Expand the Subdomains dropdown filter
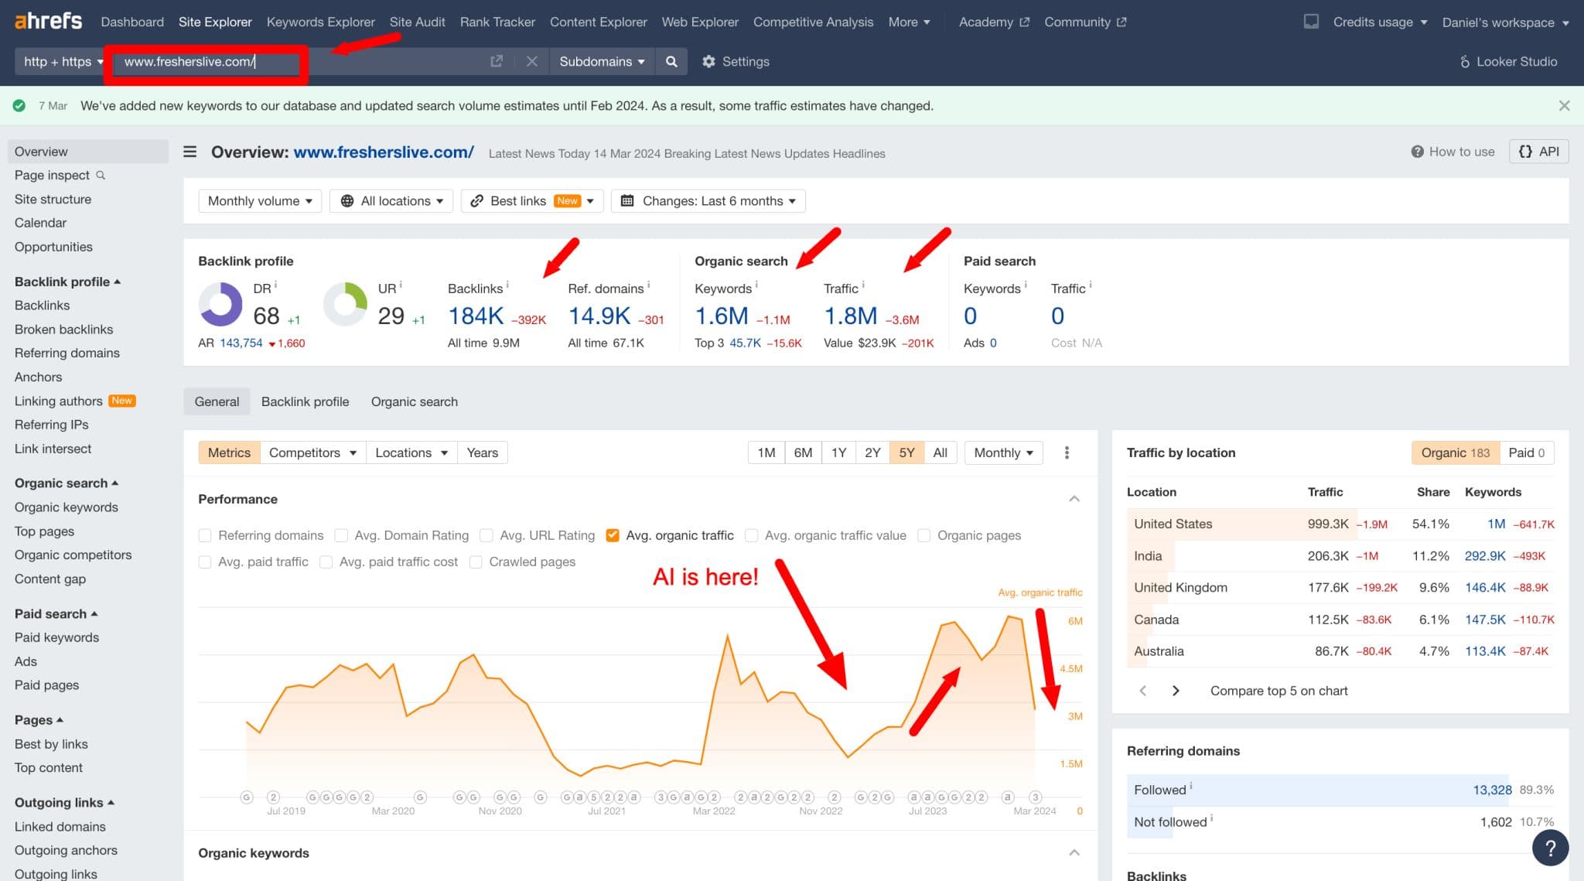This screenshot has height=881, width=1584. point(600,61)
